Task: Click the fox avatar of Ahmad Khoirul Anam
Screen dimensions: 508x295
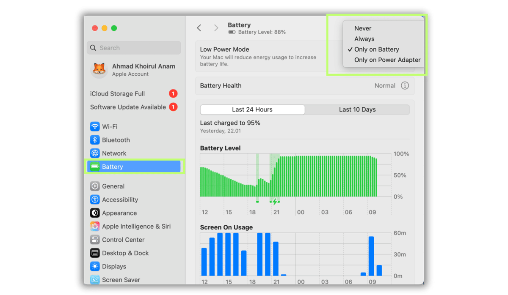Action: pyautogui.click(x=99, y=69)
